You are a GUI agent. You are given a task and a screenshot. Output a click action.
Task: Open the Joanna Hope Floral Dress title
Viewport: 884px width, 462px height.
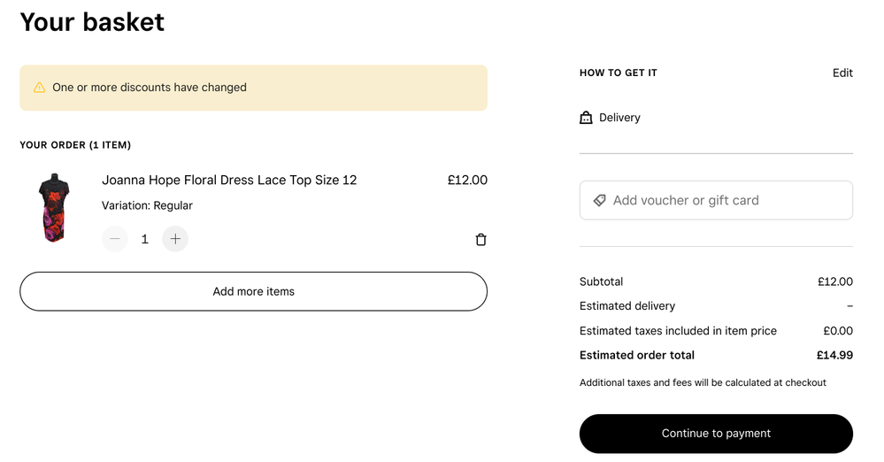pyautogui.click(x=229, y=180)
